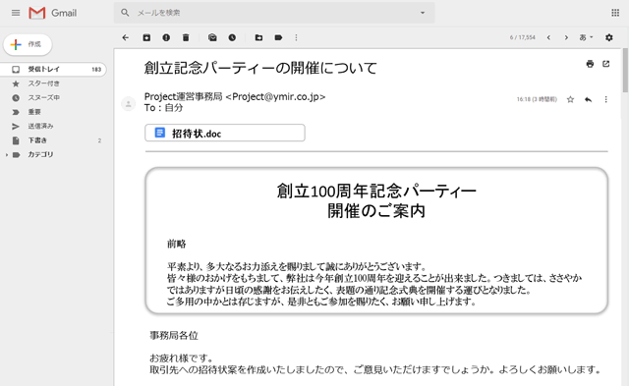Image resolution: width=629 pixels, height=386 pixels.
Task: Snooze this message with clock icon
Action: click(232, 37)
